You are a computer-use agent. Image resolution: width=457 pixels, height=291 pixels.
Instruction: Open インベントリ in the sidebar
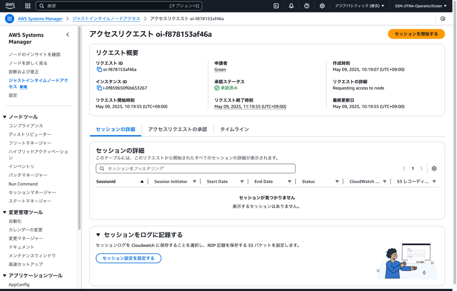click(22, 167)
